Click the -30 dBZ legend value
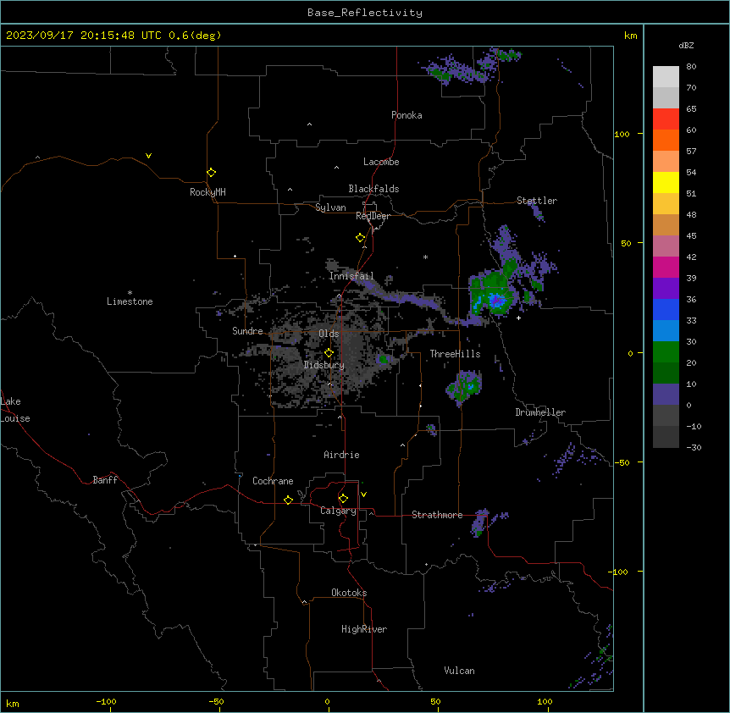 pyautogui.click(x=694, y=447)
